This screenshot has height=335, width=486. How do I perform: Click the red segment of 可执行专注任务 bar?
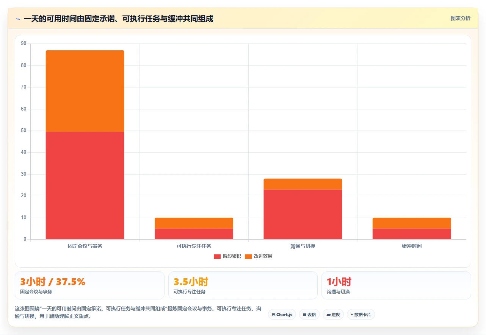(194, 234)
